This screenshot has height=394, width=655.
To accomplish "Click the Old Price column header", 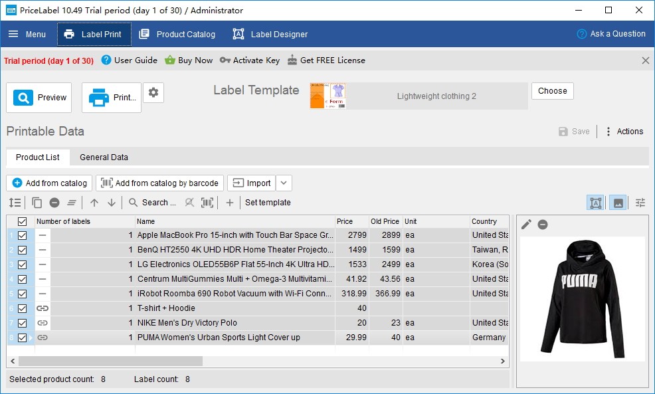I will [x=385, y=221].
